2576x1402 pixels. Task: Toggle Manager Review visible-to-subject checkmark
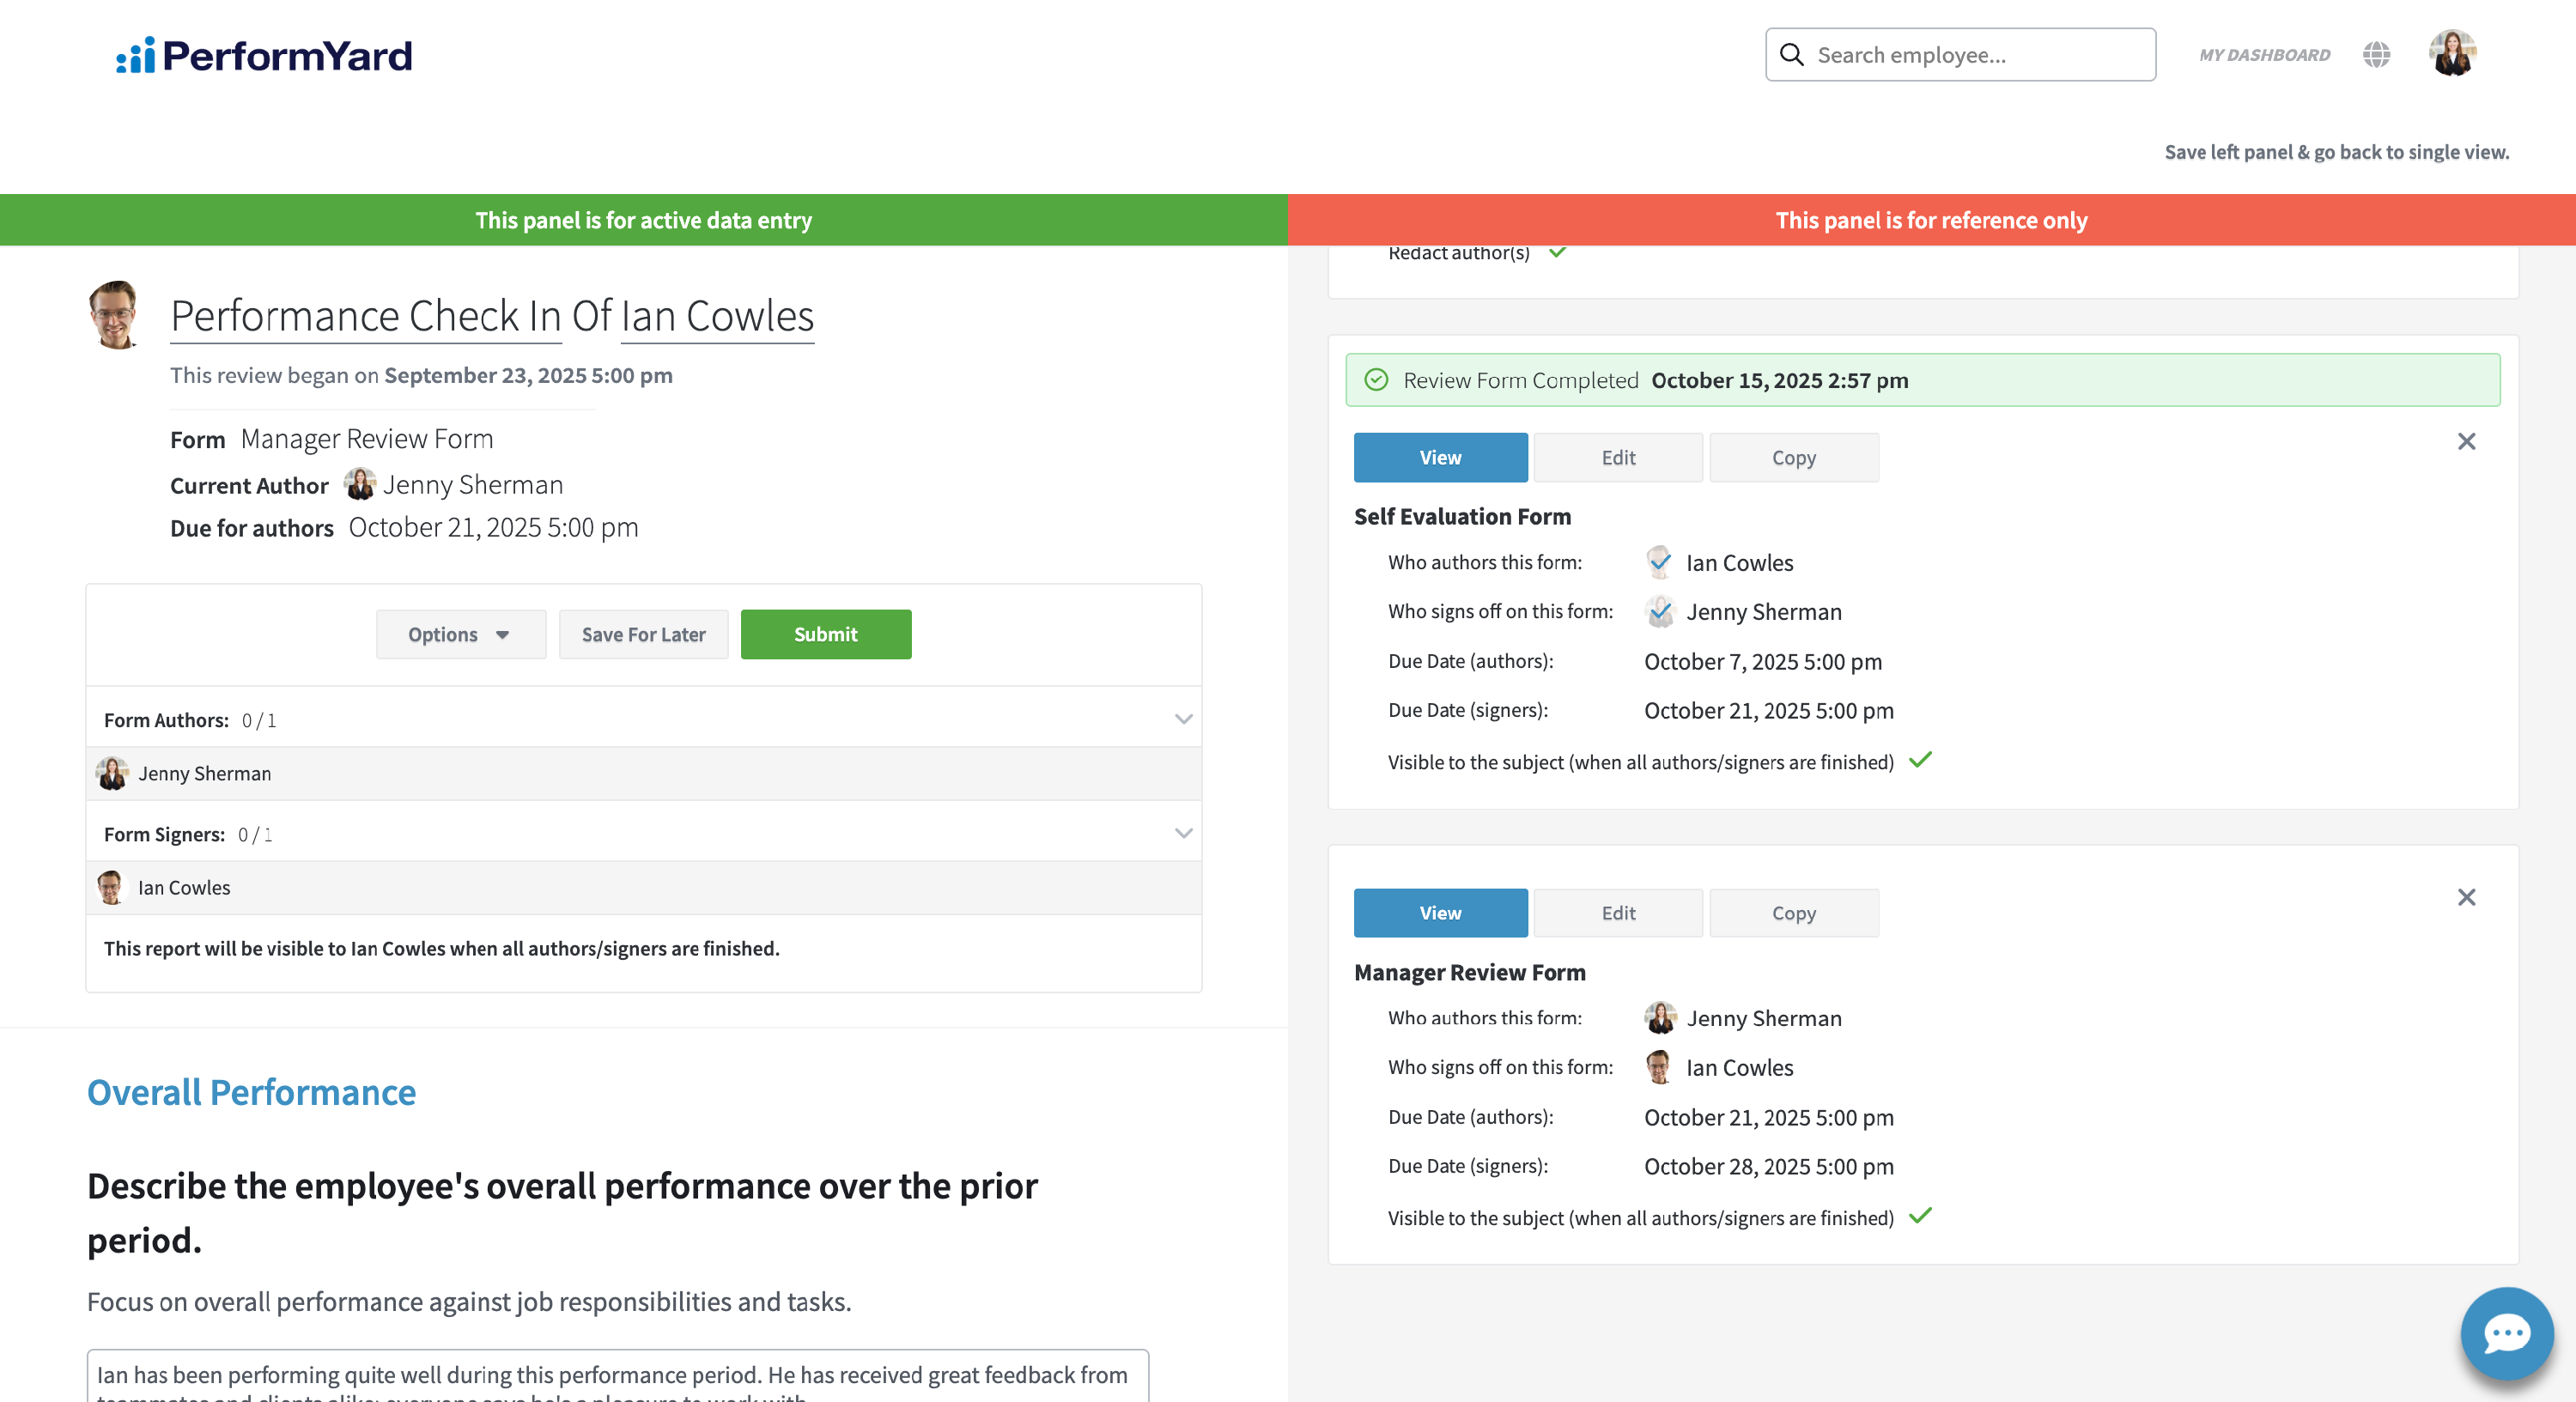pyautogui.click(x=1920, y=1216)
